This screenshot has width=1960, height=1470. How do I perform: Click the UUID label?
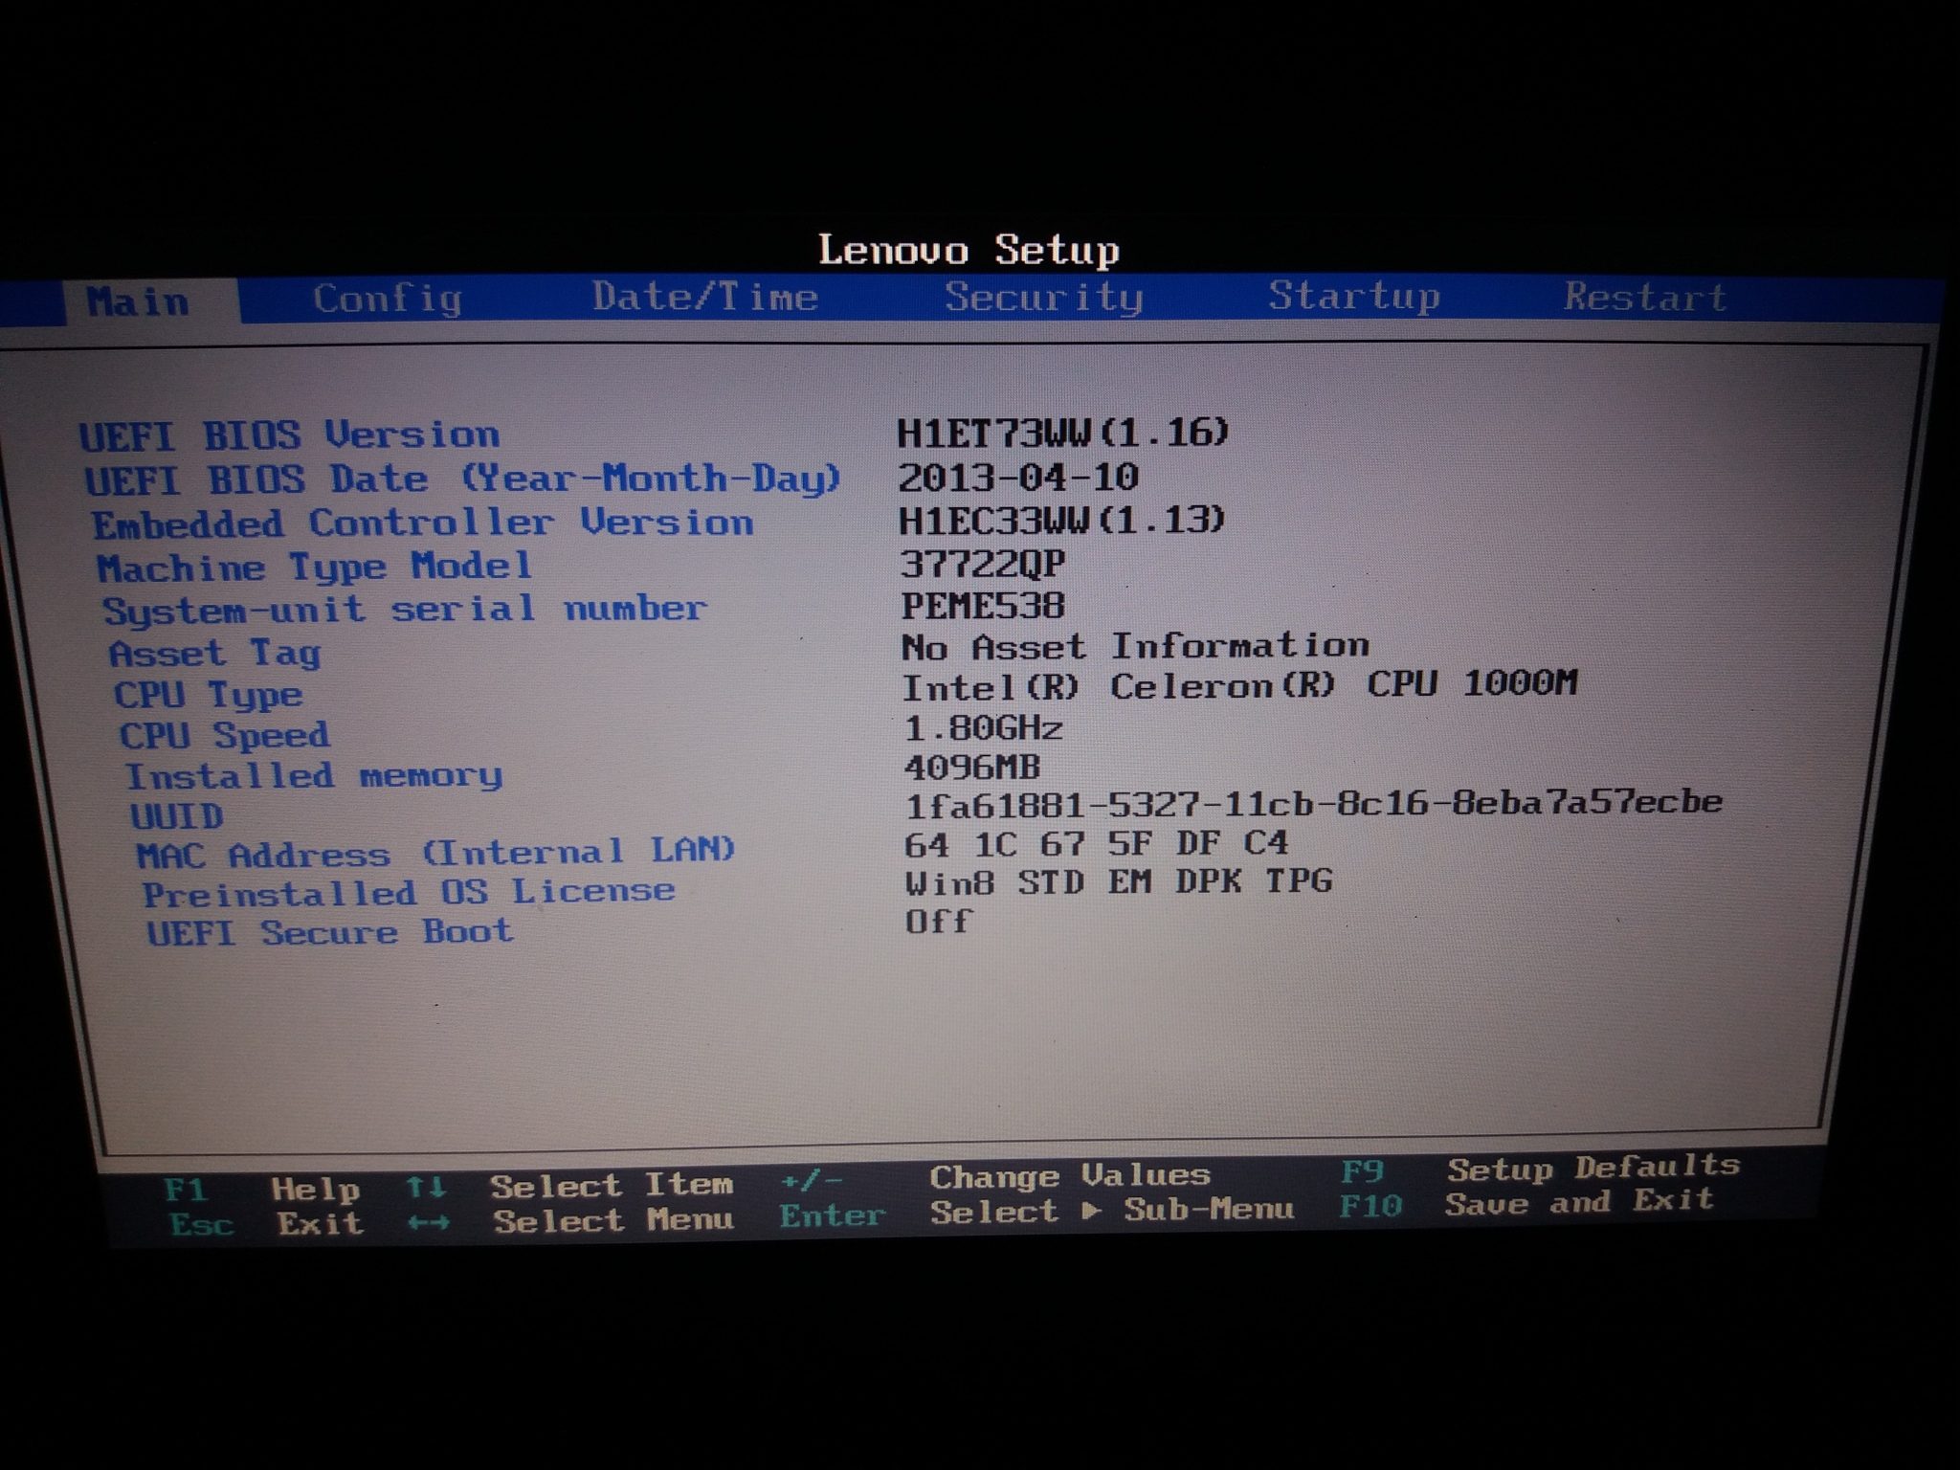[177, 816]
